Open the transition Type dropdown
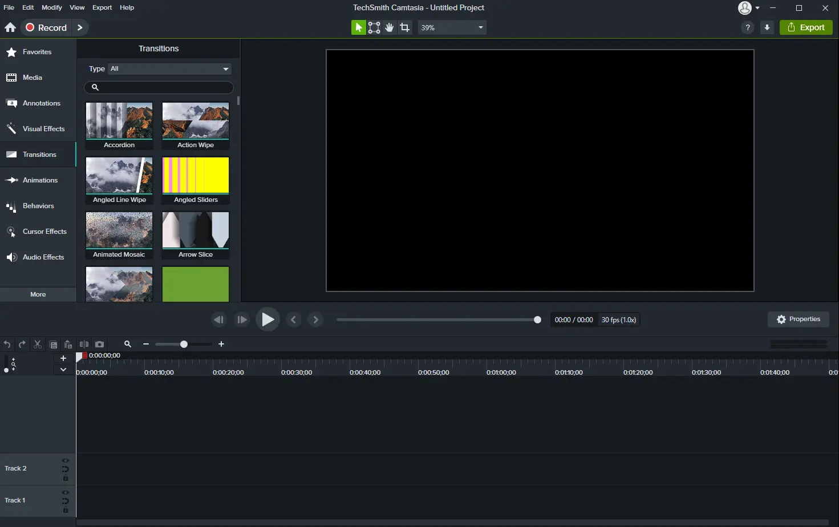Viewport: 839px width, 527px height. [x=170, y=69]
